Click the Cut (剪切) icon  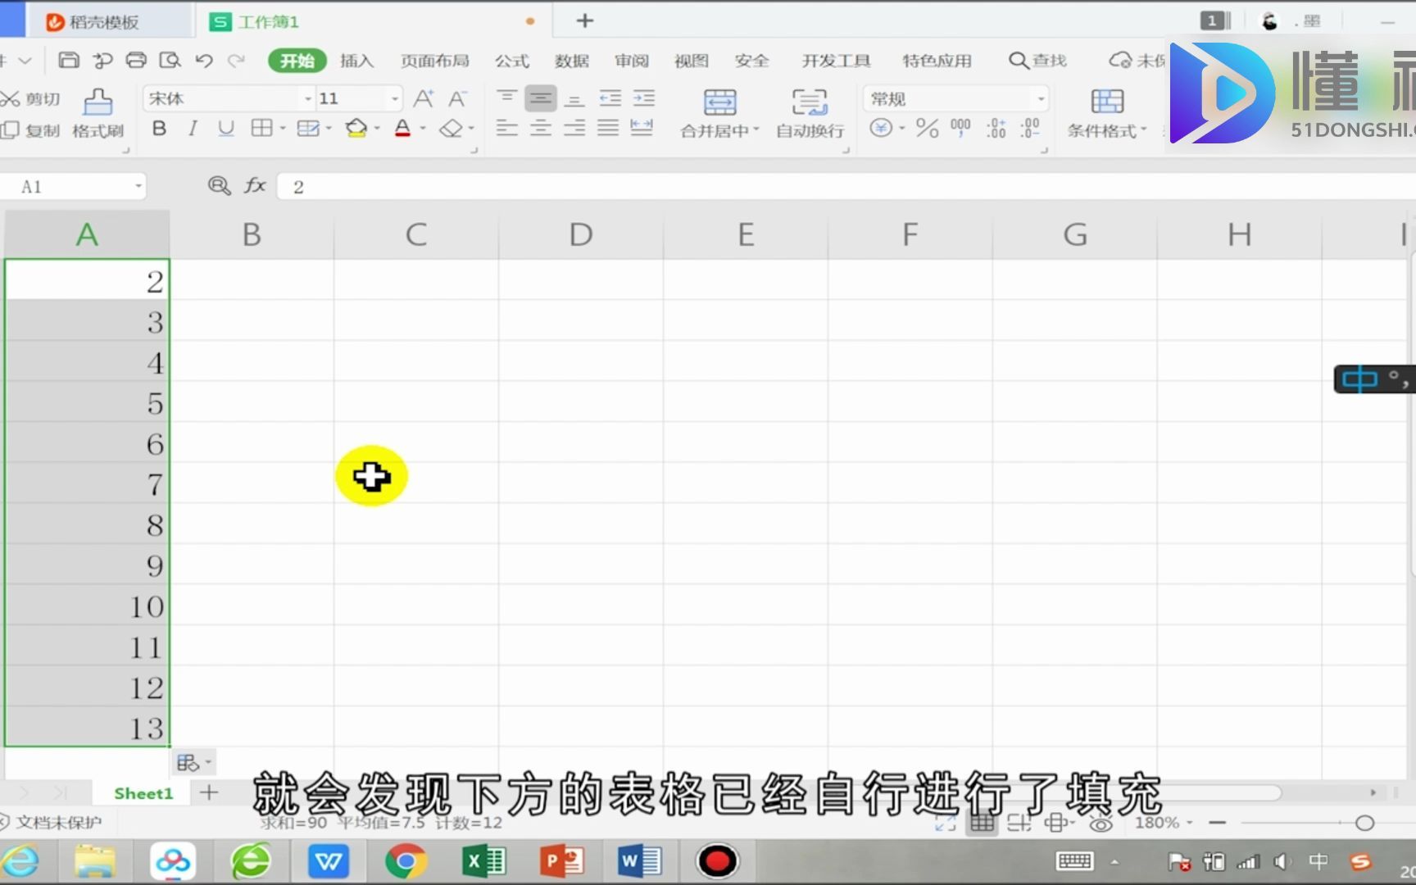(x=31, y=99)
